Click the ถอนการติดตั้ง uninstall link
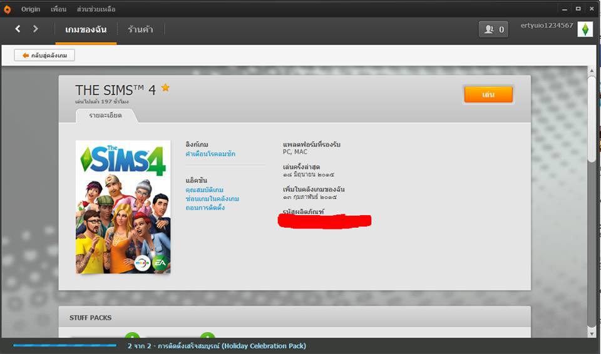Screen dimensions: 601x354 [205, 208]
